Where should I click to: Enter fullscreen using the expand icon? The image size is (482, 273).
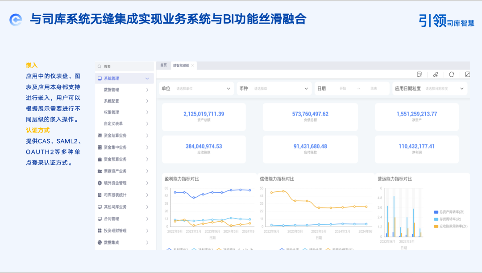pyautogui.click(x=468, y=75)
